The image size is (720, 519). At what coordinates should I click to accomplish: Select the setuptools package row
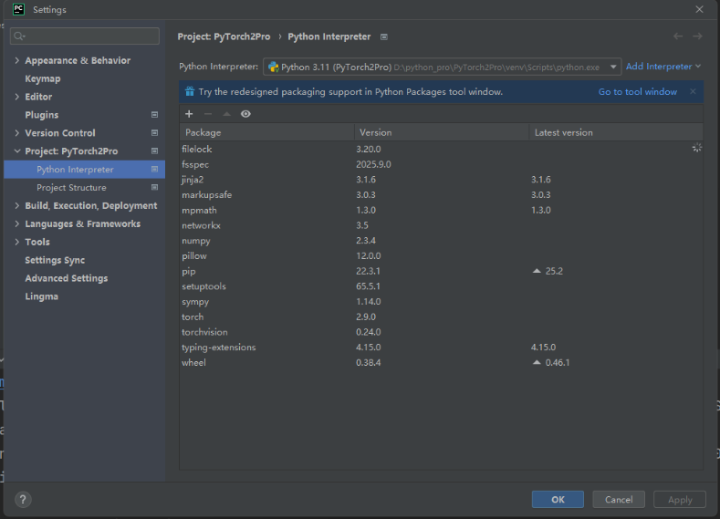tap(441, 286)
